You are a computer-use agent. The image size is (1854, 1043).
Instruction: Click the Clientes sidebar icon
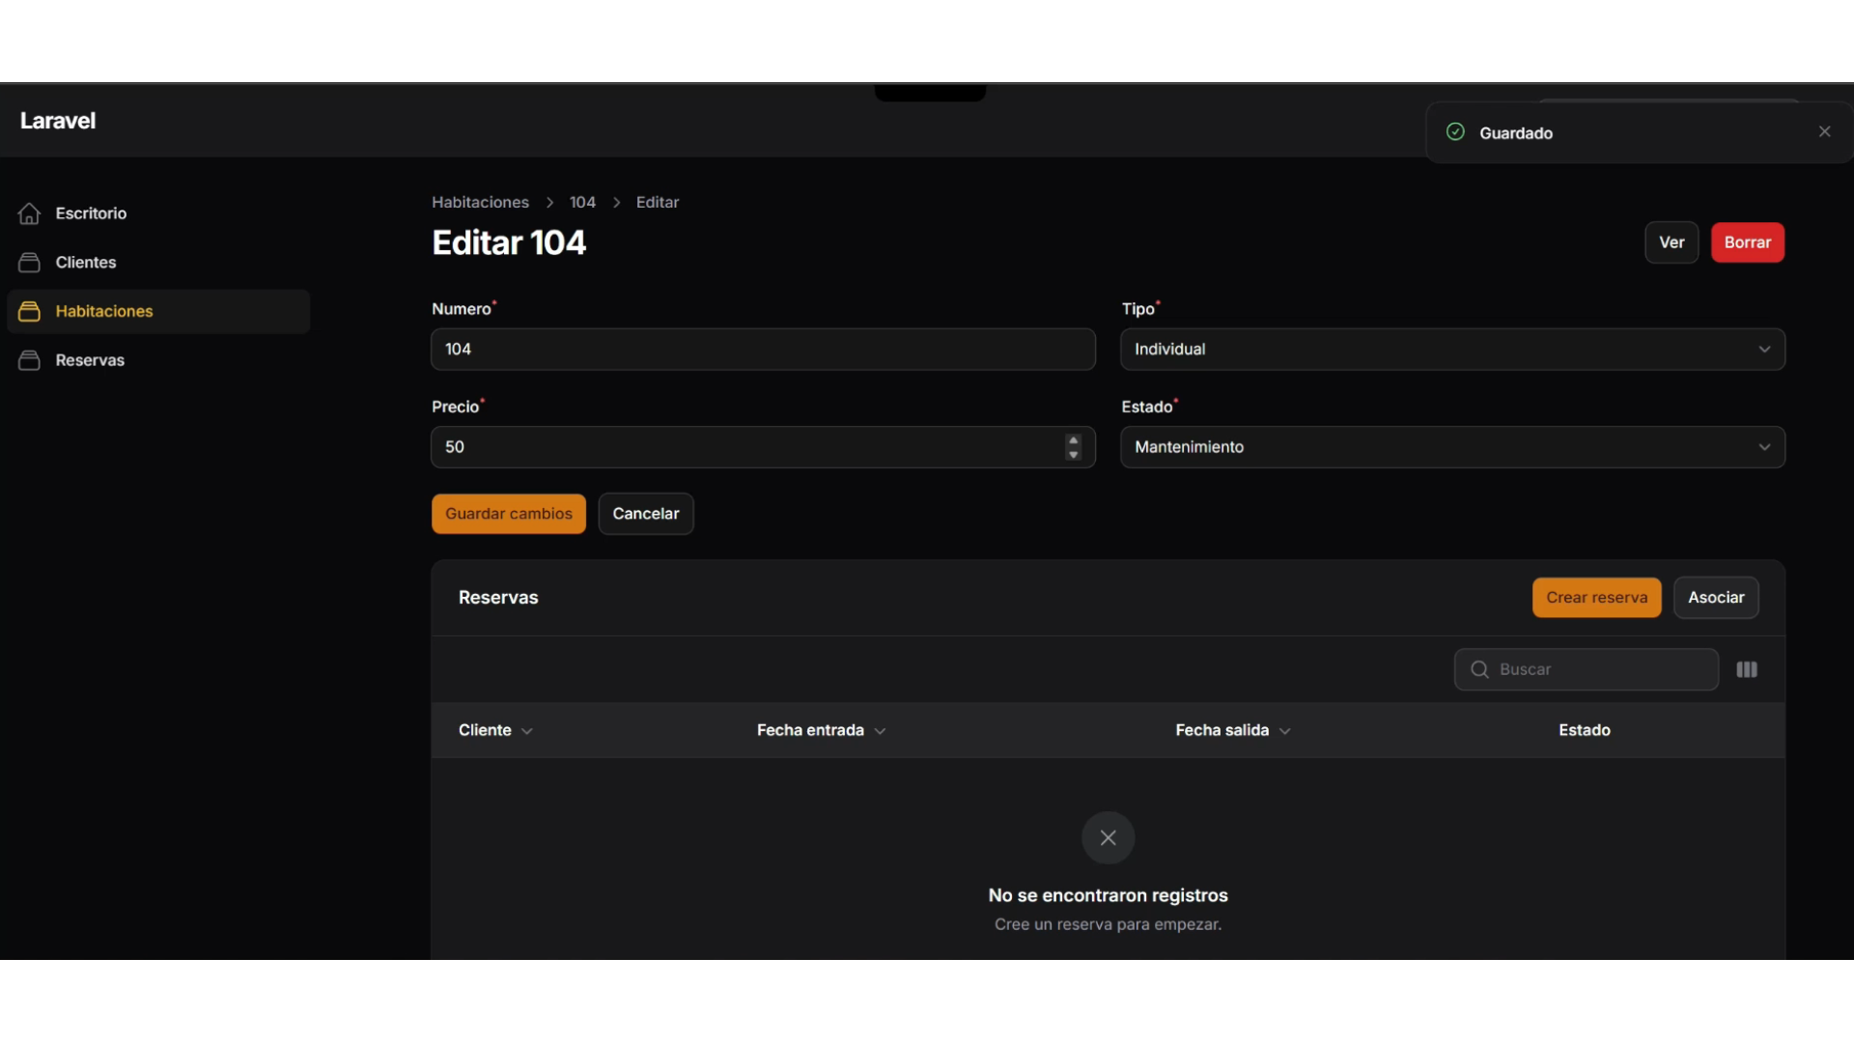tap(29, 263)
